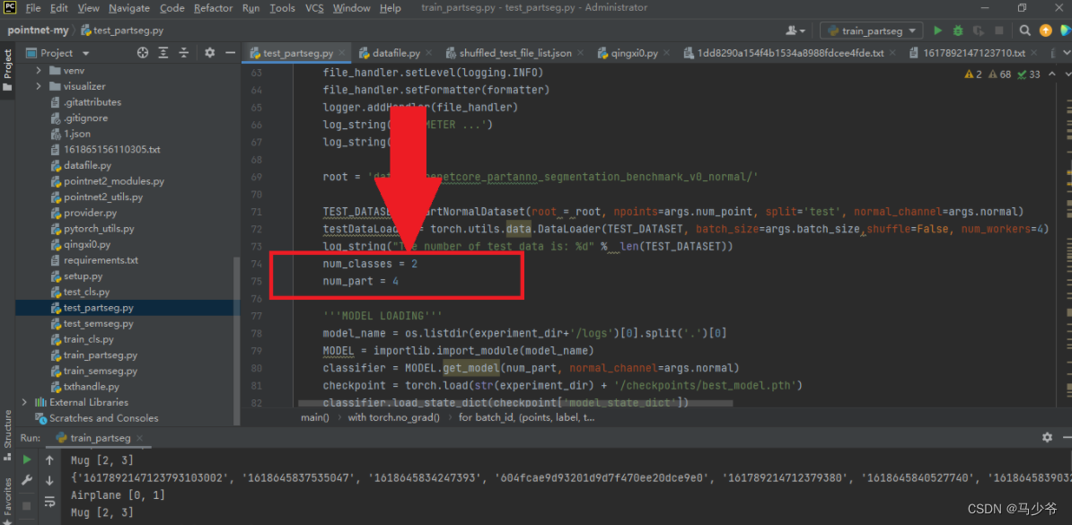The height and width of the screenshot is (525, 1072).
Task: Select .gitignore in project tree
Action: click(85, 118)
